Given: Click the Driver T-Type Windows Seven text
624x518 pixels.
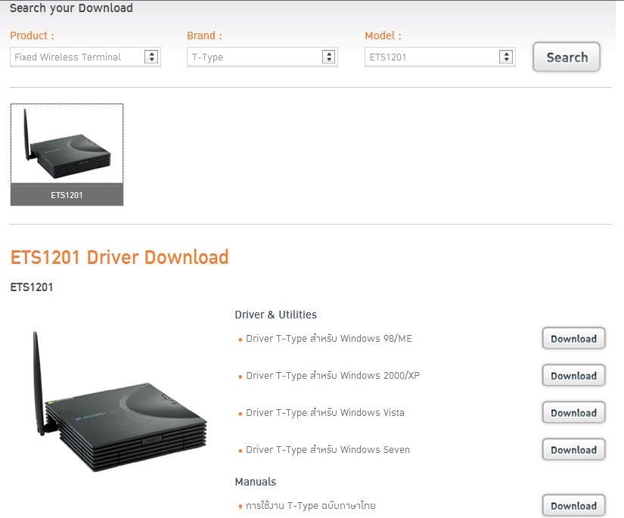Looking at the screenshot, I should click(x=328, y=450).
